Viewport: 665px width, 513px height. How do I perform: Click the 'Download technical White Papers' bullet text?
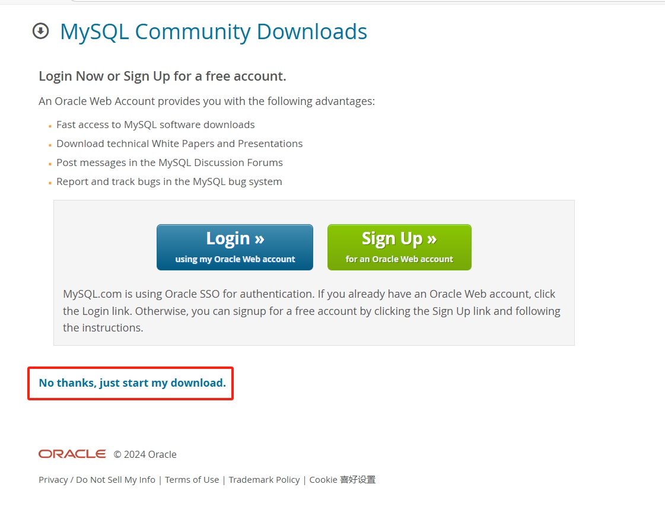pyautogui.click(x=179, y=144)
